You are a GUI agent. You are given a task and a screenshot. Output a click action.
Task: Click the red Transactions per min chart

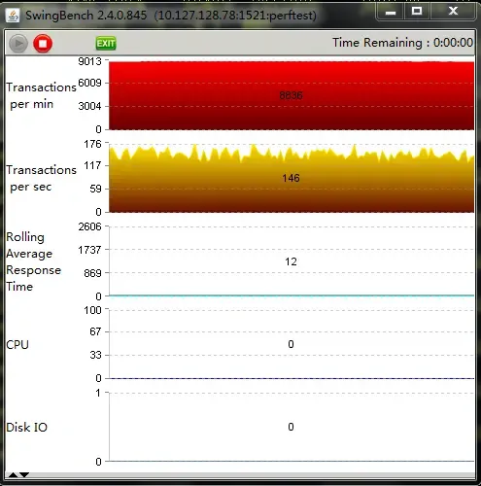[292, 95]
